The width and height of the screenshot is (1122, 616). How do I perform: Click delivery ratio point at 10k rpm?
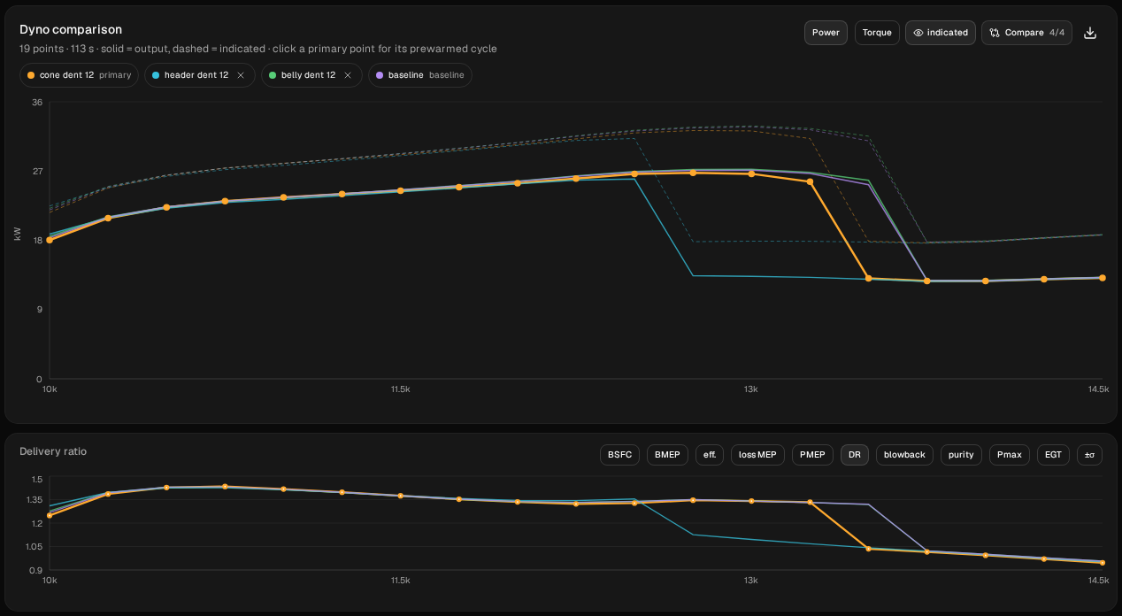click(x=50, y=515)
